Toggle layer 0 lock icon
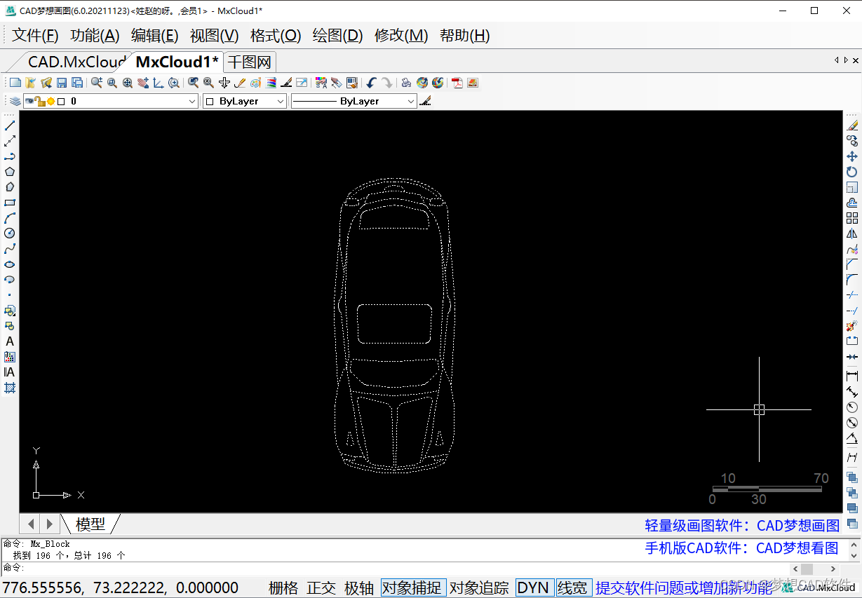This screenshot has height=598, width=862. [x=41, y=102]
